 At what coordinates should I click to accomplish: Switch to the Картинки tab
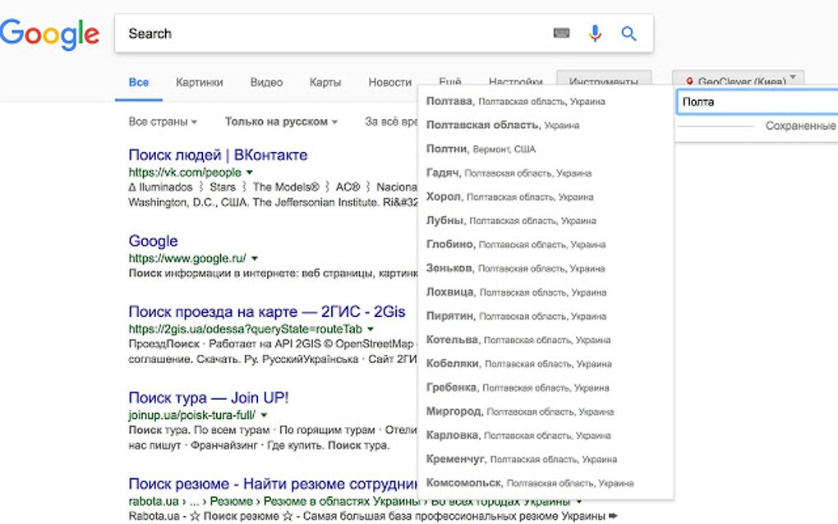pyautogui.click(x=199, y=82)
